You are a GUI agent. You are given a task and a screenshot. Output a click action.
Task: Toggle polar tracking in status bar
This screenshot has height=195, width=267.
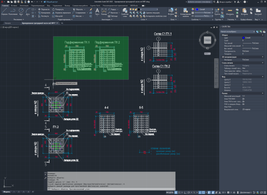[189, 192]
